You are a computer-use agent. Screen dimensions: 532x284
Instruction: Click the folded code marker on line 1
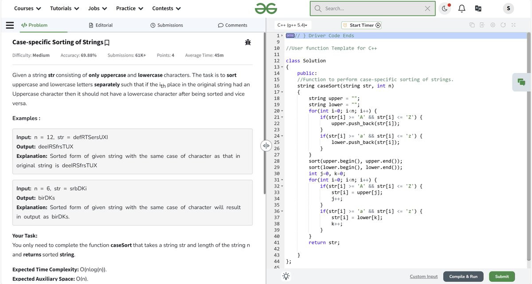(x=290, y=35)
